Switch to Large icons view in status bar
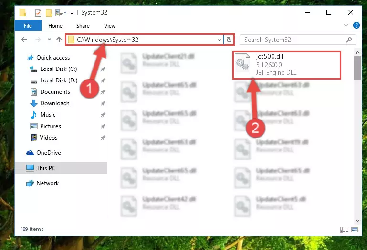 click(x=355, y=230)
